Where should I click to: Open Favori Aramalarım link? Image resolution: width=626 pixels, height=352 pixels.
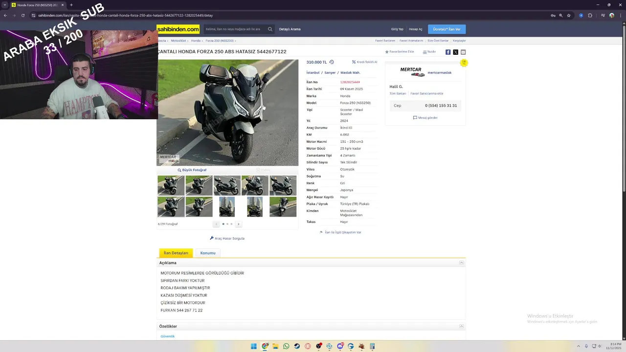[411, 41]
